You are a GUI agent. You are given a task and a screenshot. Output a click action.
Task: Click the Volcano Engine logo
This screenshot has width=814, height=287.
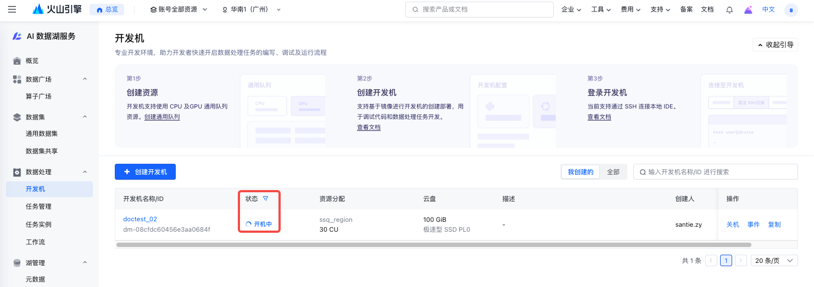(57, 9)
